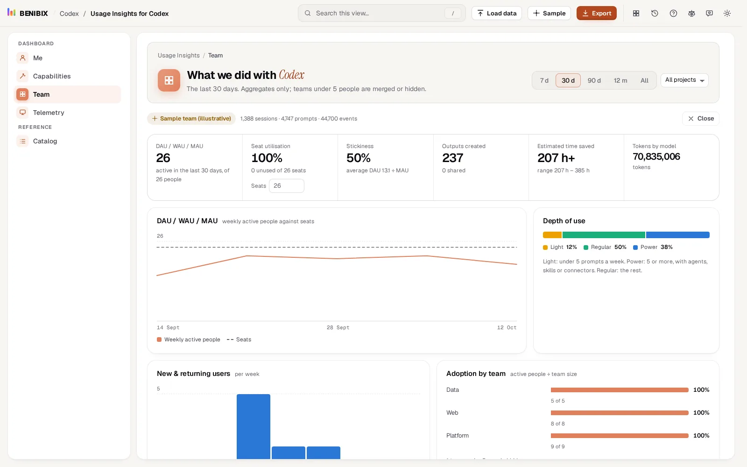This screenshot has width=747, height=467.
Task: Click the '207 h+' time saved value
Action: (556, 158)
